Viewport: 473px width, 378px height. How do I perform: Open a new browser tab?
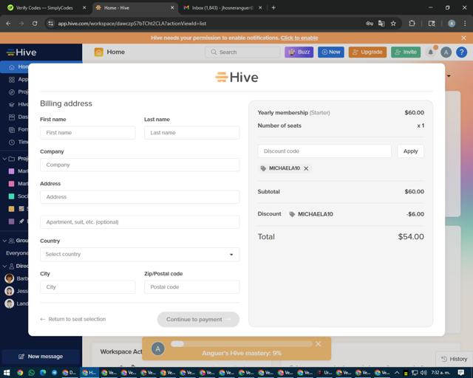[x=273, y=8]
